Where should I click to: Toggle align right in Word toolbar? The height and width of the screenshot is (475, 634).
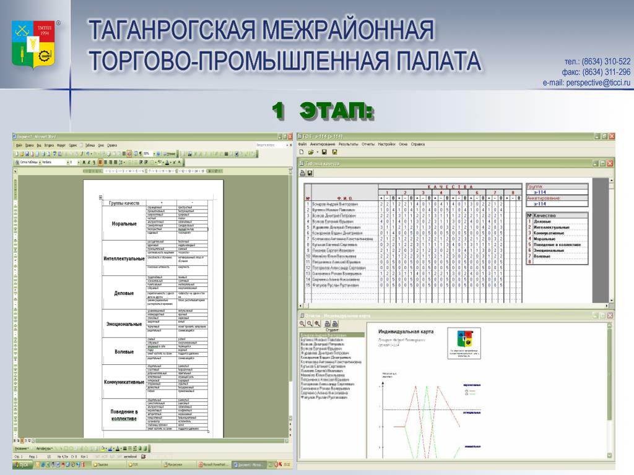pyautogui.click(x=110, y=163)
